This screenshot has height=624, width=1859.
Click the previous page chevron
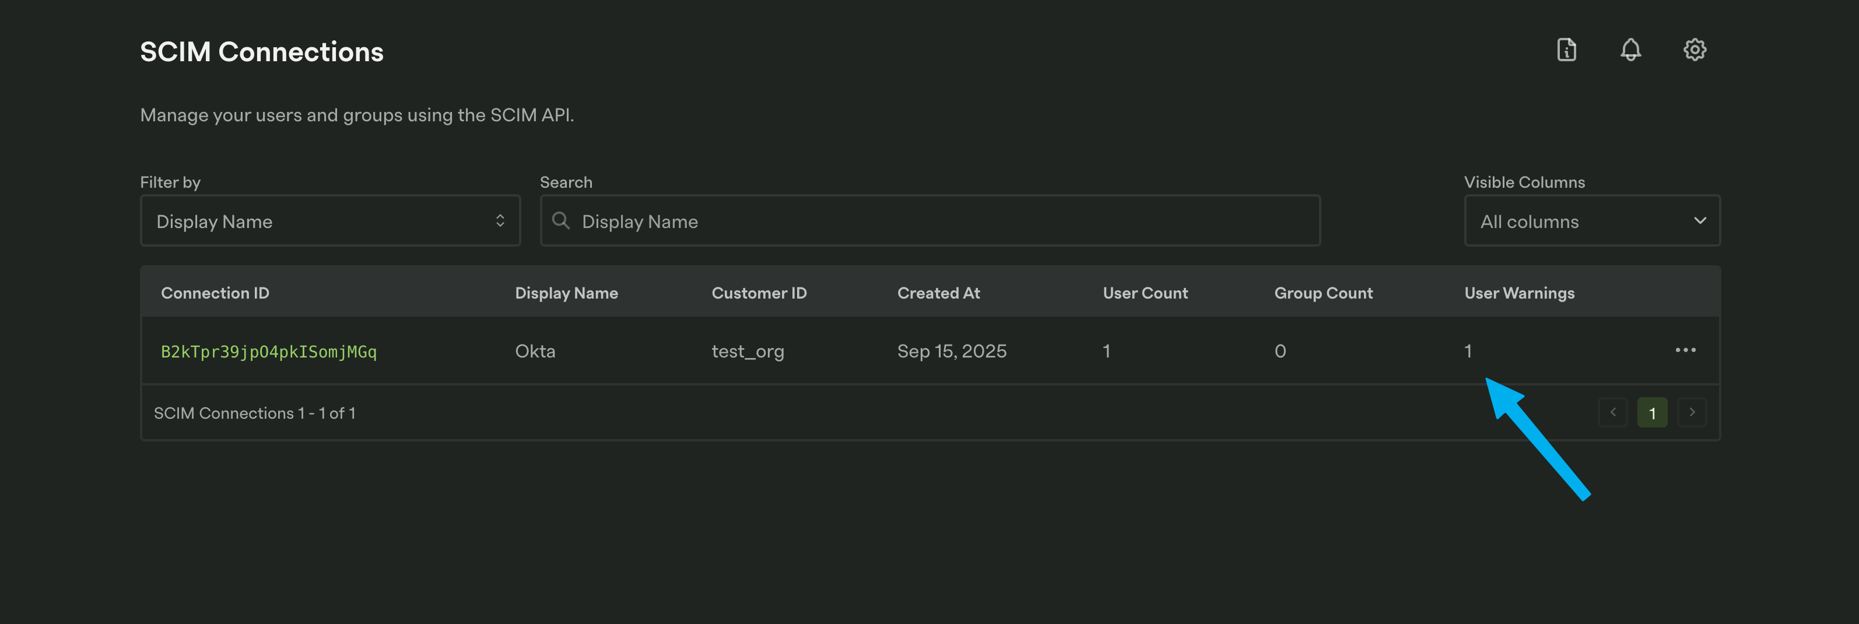(1613, 412)
